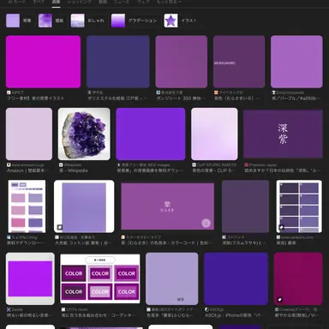Click the 色見本「藤紫(ふじむら link

pyautogui.click(x=170, y=315)
